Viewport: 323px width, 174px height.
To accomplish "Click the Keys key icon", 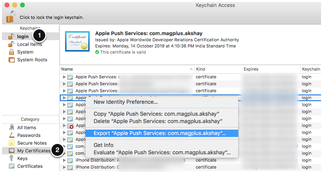I will pos(12,159).
